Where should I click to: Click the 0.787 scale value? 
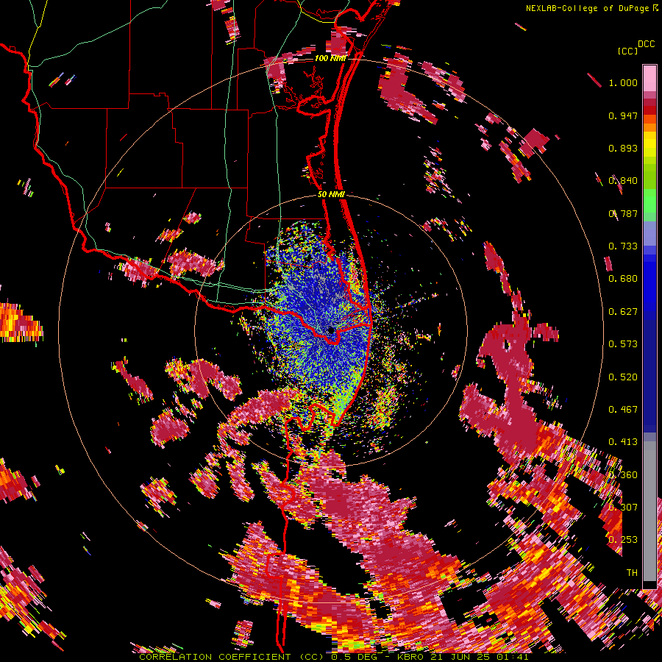[x=623, y=213]
